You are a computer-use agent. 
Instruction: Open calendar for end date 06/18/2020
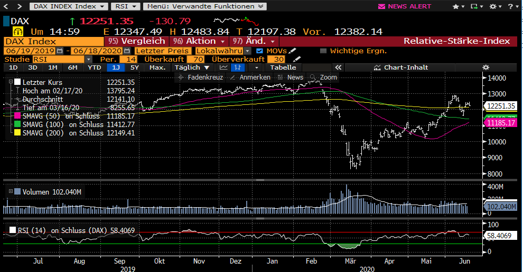pos(127,51)
